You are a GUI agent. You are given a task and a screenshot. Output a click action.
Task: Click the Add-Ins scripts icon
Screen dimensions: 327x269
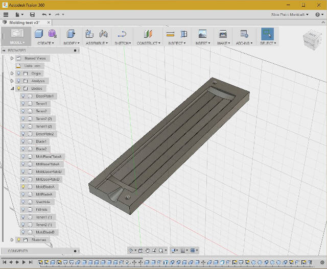coord(244,34)
